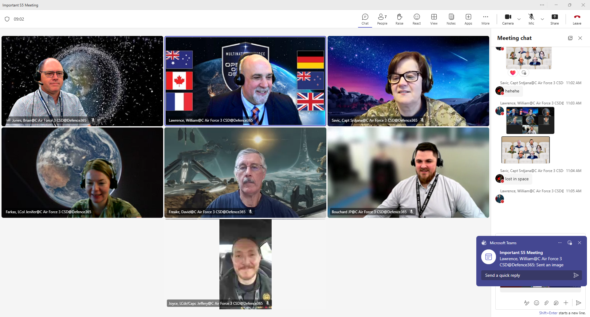The width and height of the screenshot is (590, 317).
Task: Select Freake, David video tile
Action: 245,173
